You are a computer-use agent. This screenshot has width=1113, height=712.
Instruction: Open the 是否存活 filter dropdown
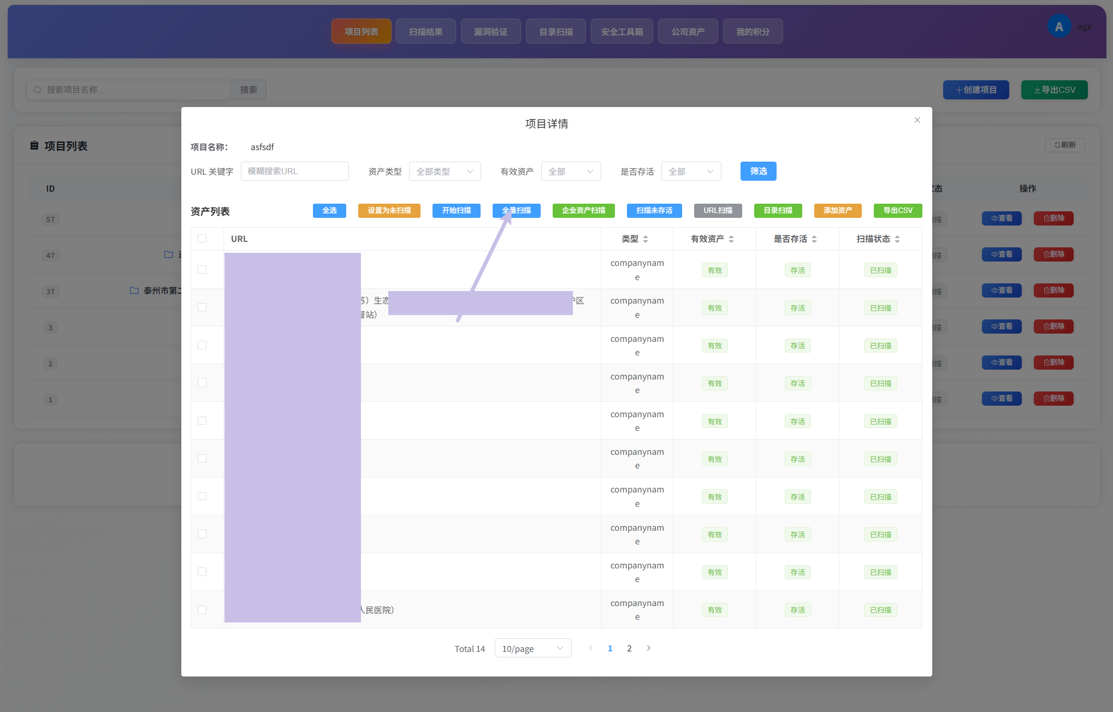[691, 171]
